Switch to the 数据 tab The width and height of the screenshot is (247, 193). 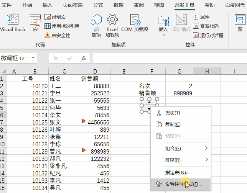[x=119, y=5]
